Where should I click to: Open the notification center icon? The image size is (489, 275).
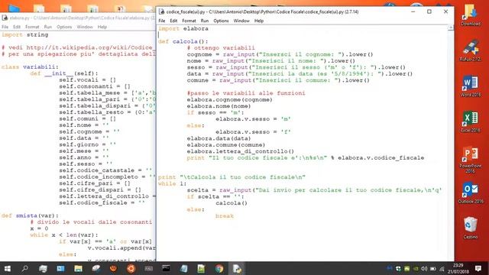tap(478, 268)
